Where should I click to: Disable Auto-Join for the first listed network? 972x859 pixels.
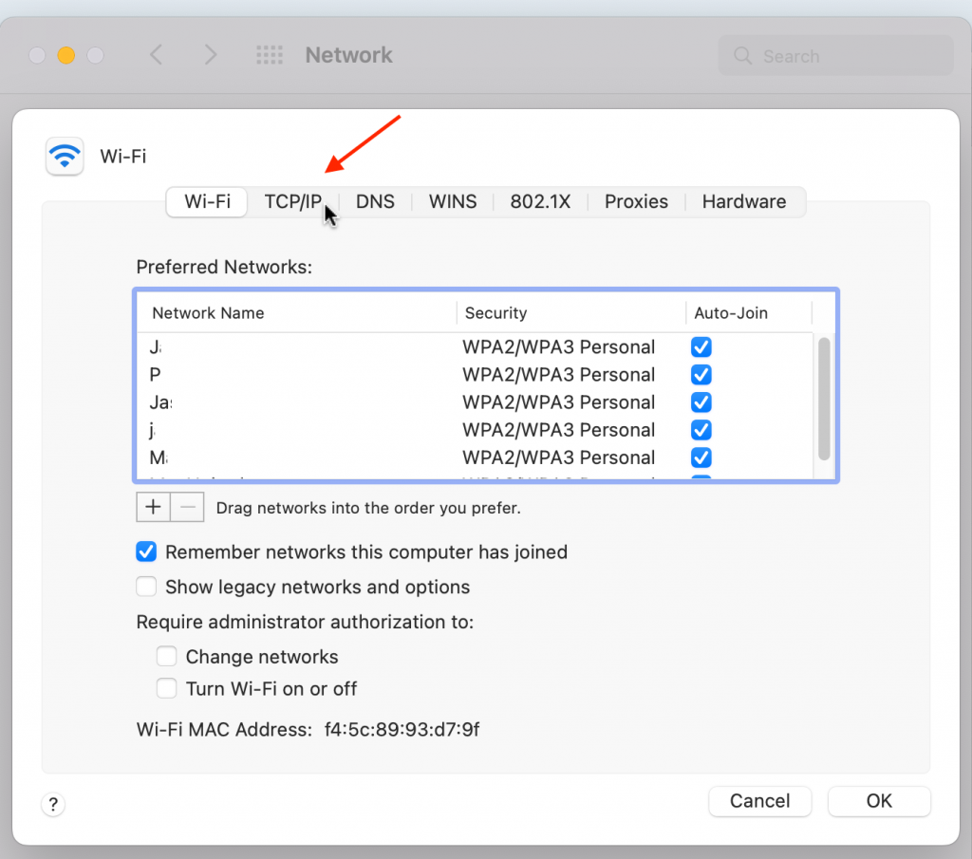(701, 347)
